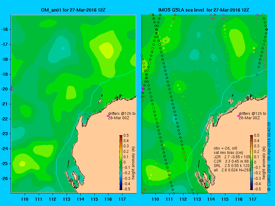Screen dimensions: 275x206
Task: Select magenta drifter marker at right map's western edge
Action: tap(142, 88)
